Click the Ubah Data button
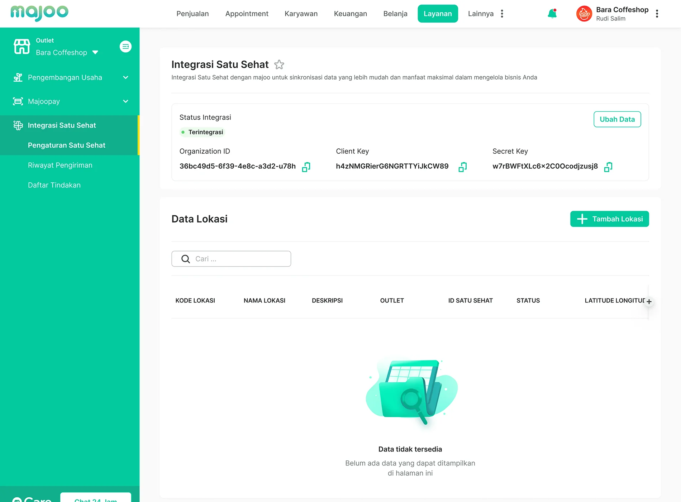Viewport: 681px width, 502px height. (x=617, y=119)
